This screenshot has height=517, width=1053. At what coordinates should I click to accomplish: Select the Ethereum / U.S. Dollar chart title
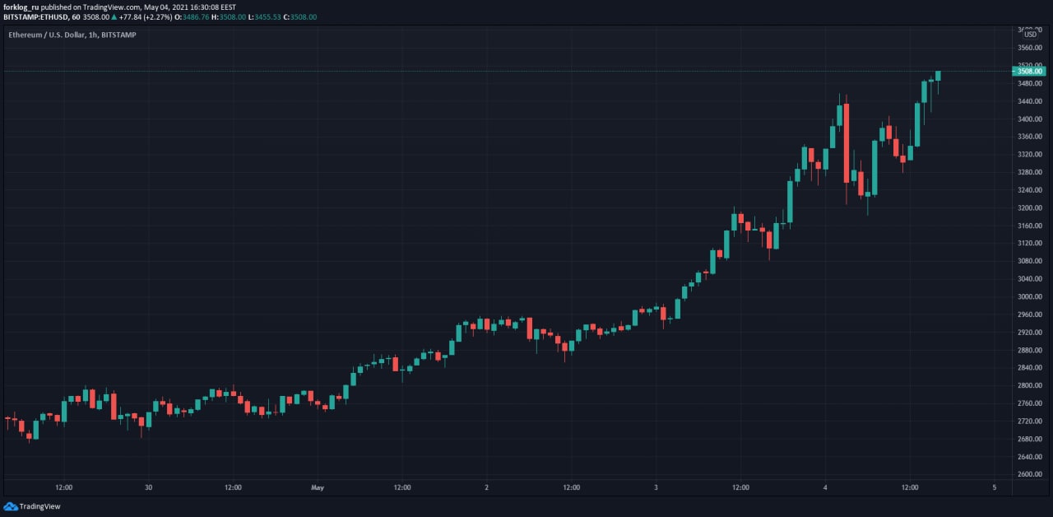coord(72,35)
